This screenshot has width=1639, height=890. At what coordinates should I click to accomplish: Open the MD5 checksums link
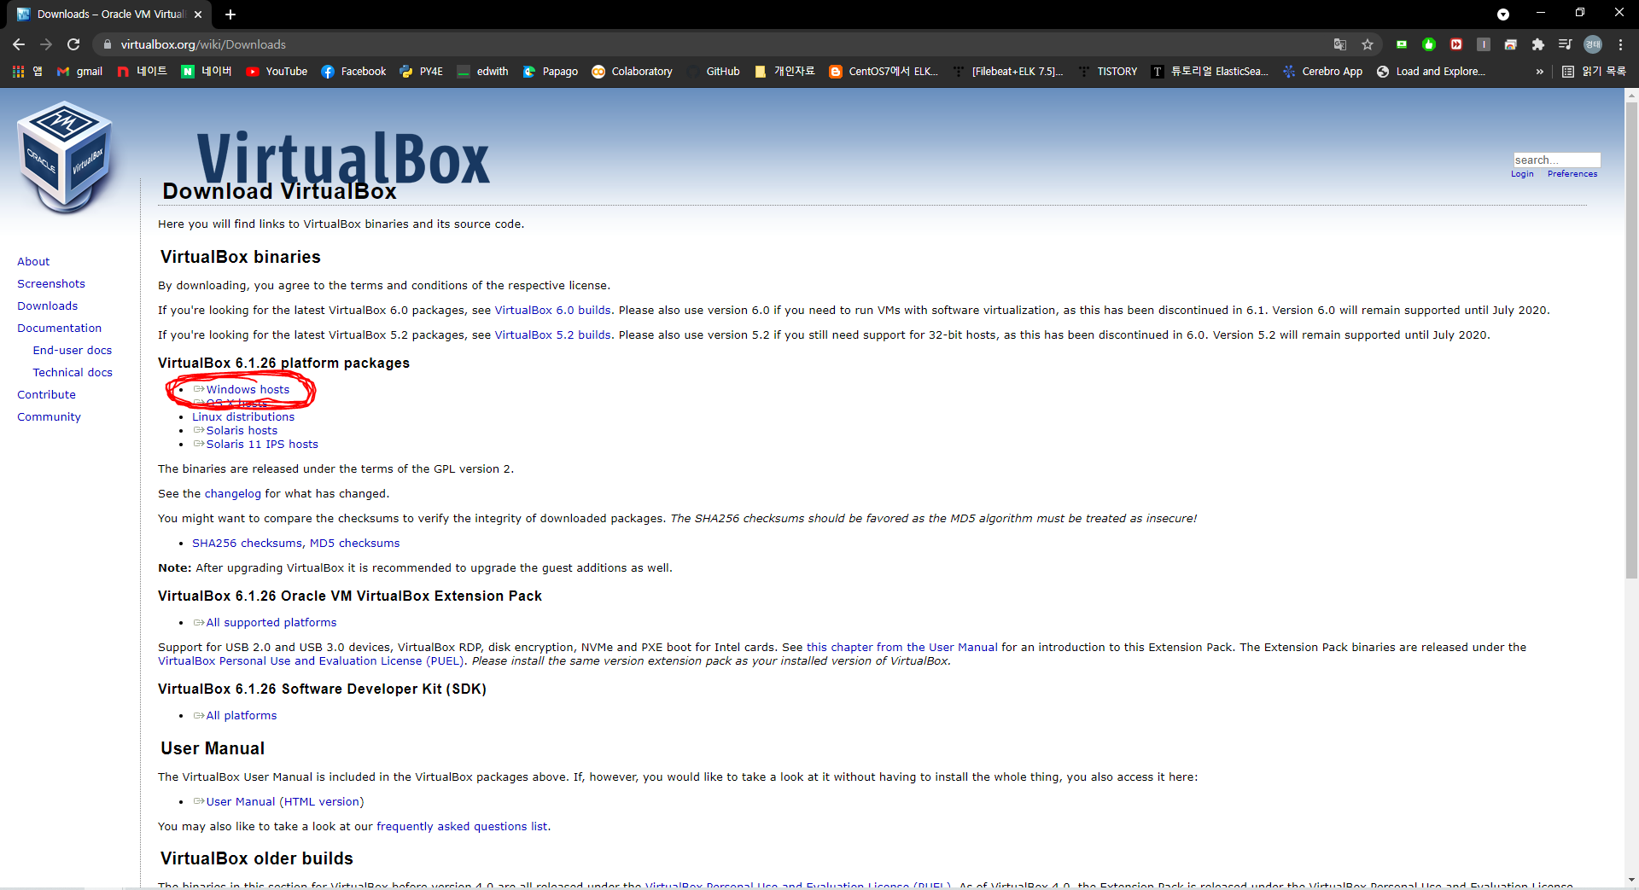coord(354,544)
